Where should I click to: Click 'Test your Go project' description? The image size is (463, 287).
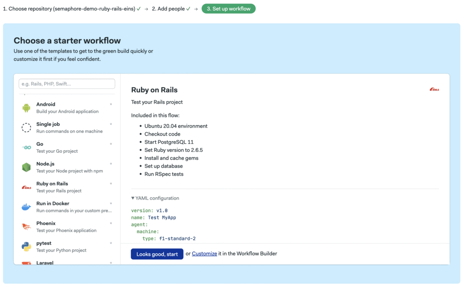[x=57, y=151]
